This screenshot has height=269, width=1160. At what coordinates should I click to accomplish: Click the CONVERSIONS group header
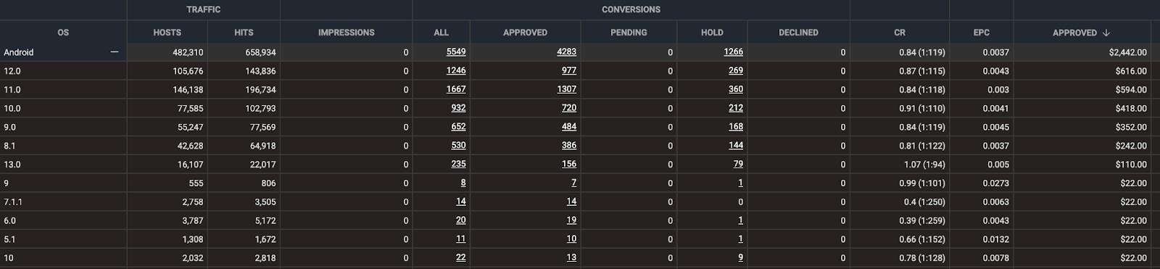coord(631,9)
